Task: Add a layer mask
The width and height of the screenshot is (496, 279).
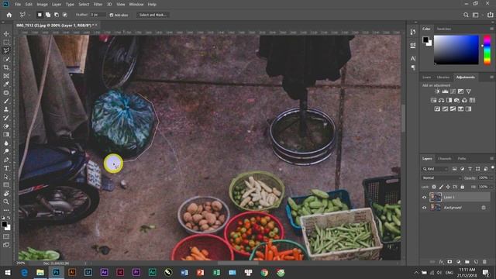Action: 449,262
